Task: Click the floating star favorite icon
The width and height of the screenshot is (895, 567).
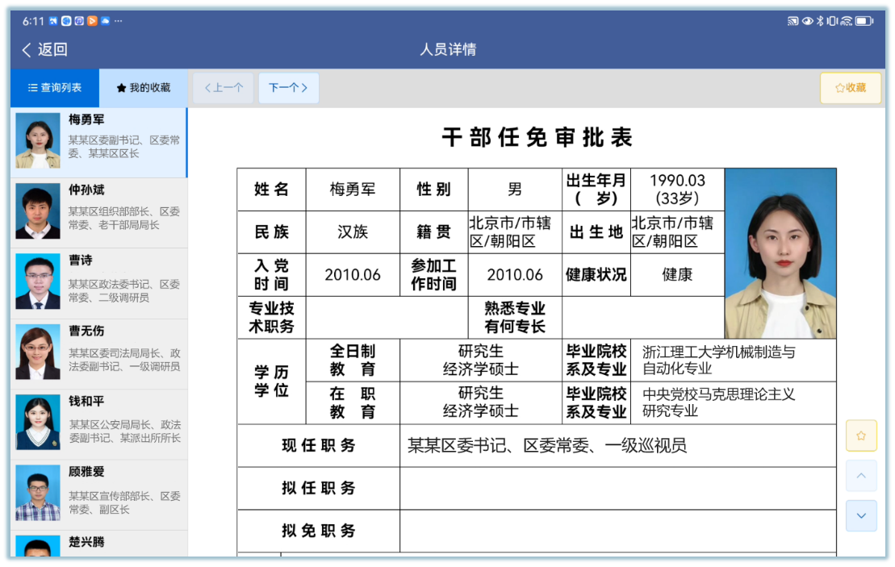Action: pos(861,436)
